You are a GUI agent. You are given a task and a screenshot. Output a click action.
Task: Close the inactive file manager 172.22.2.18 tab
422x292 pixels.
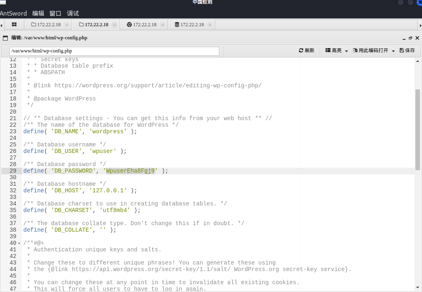point(67,25)
